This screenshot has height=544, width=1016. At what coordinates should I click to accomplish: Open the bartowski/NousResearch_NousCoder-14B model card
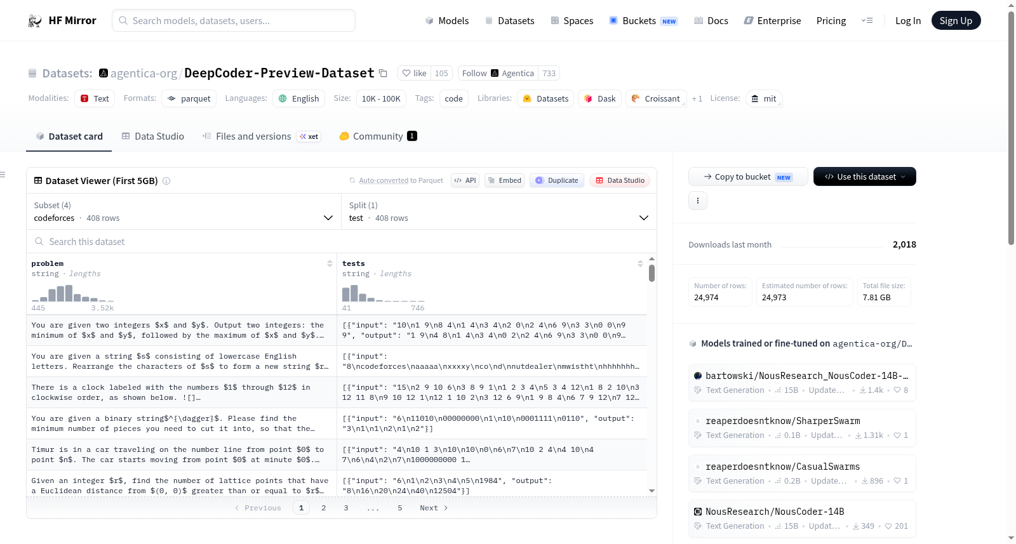point(802,383)
